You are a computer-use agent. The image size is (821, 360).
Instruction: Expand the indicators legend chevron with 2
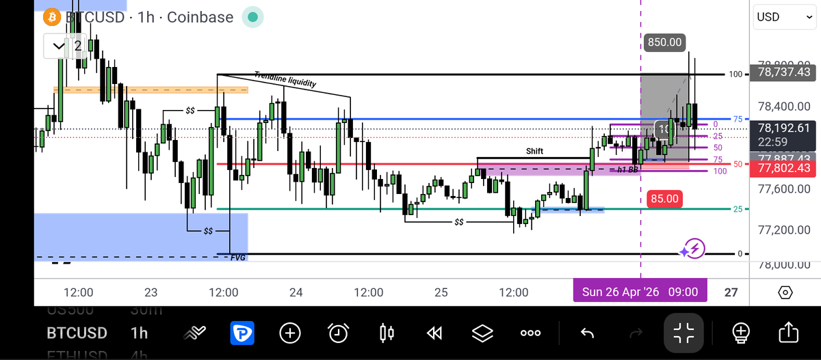pos(64,46)
